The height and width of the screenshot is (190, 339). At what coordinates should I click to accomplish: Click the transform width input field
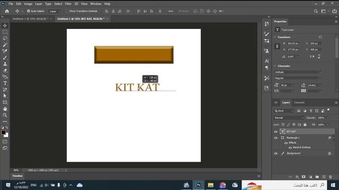pos(293,43)
